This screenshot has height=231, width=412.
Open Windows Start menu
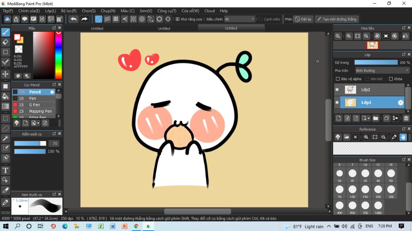coord(6,226)
